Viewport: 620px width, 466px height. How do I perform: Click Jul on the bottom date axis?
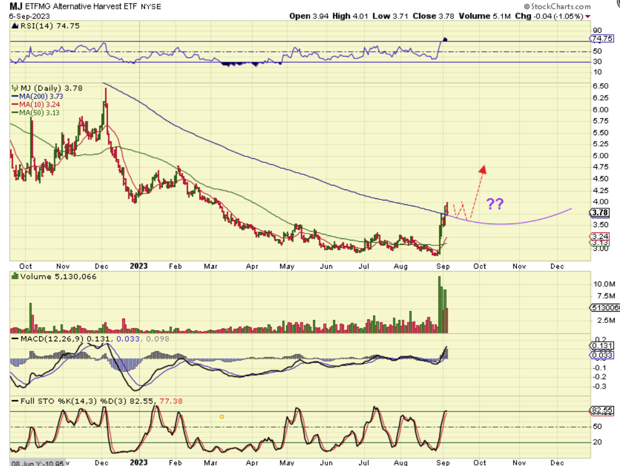pos(363,462)
